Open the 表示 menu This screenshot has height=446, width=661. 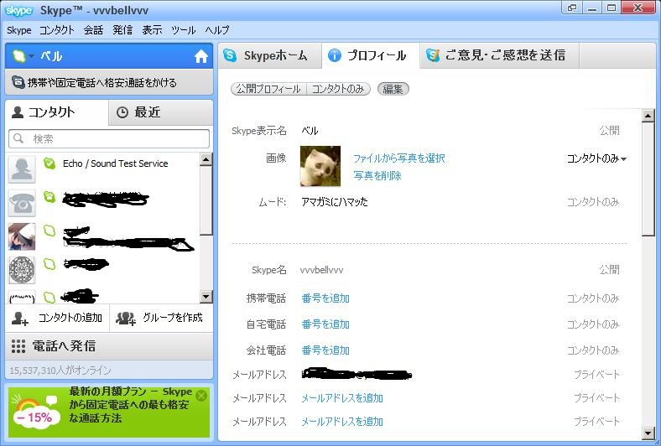click(x=152, y=30)
